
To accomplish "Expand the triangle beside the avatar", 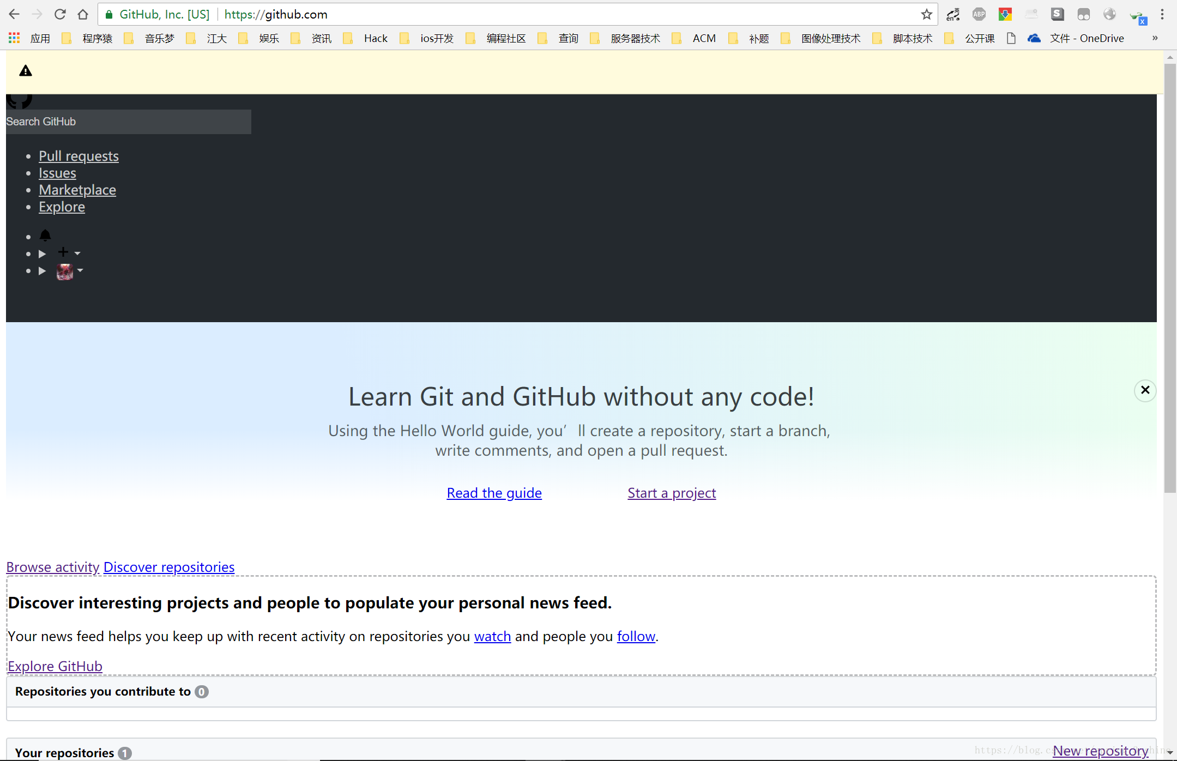I will click(43, 271).
